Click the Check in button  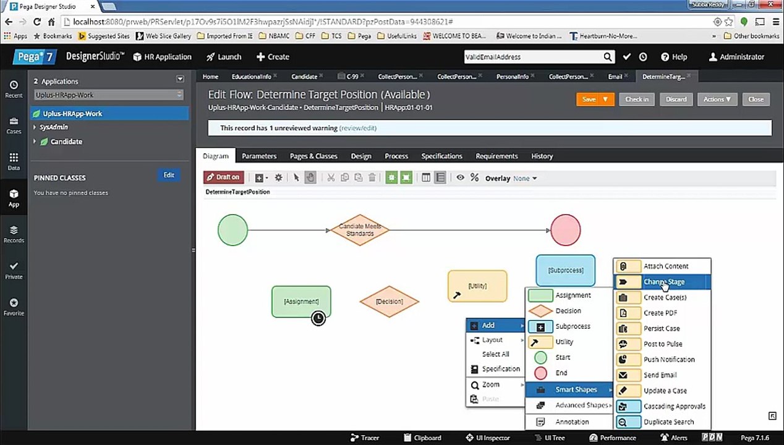tap(637, 100)
